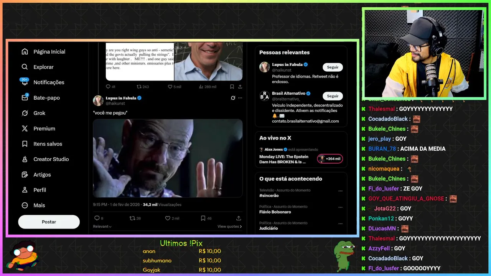
Task: Open Lupus in Fabula post author name
Action: [120, 98]
